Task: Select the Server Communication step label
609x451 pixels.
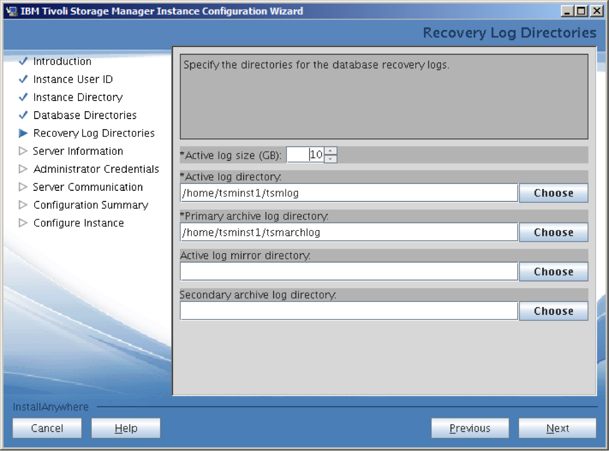Action: 88,187
